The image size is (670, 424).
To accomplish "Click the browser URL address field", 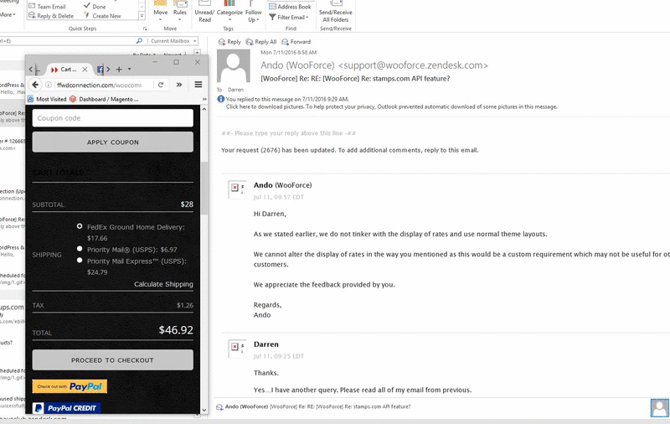I will click(99, 85).
